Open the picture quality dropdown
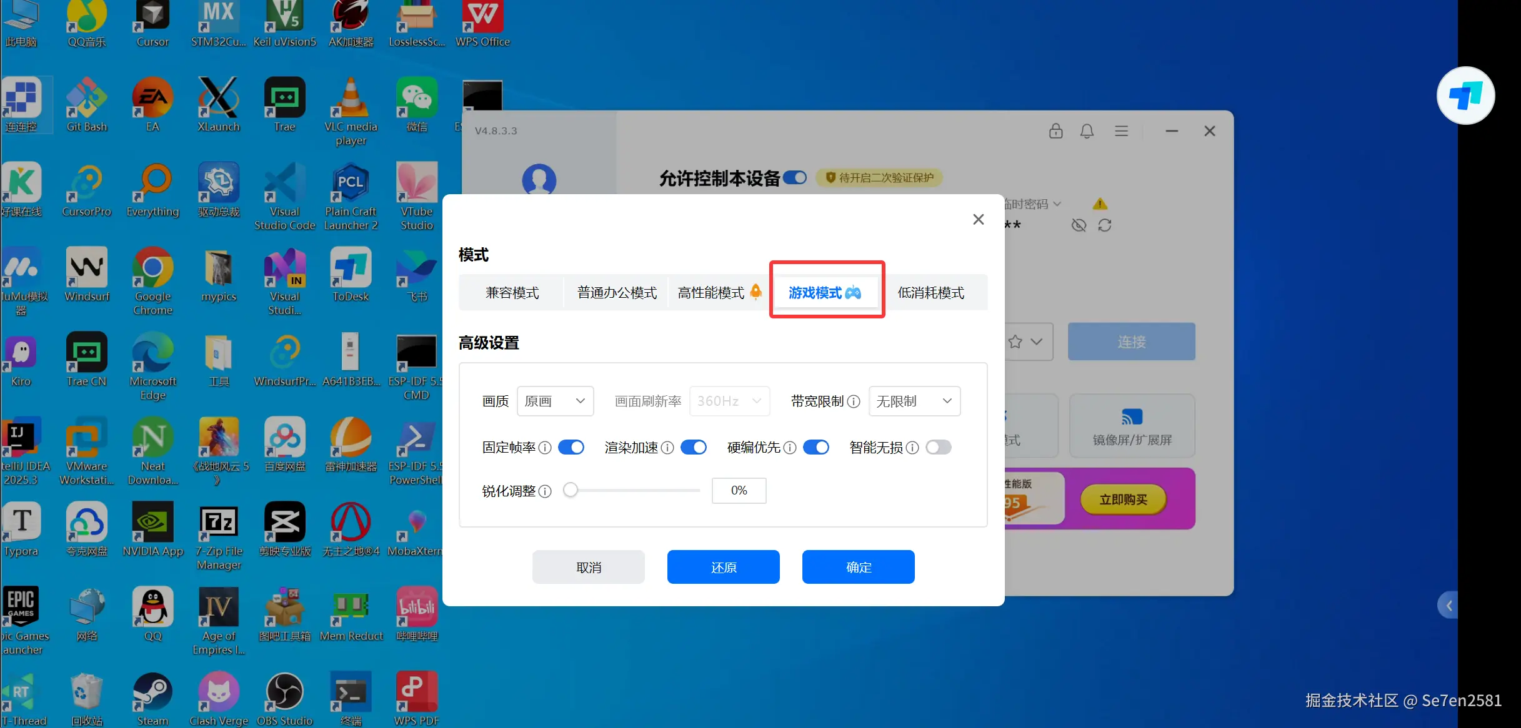Image resolution: width=1521 pixels, height=728 pixels. click(x=555, y=401)
